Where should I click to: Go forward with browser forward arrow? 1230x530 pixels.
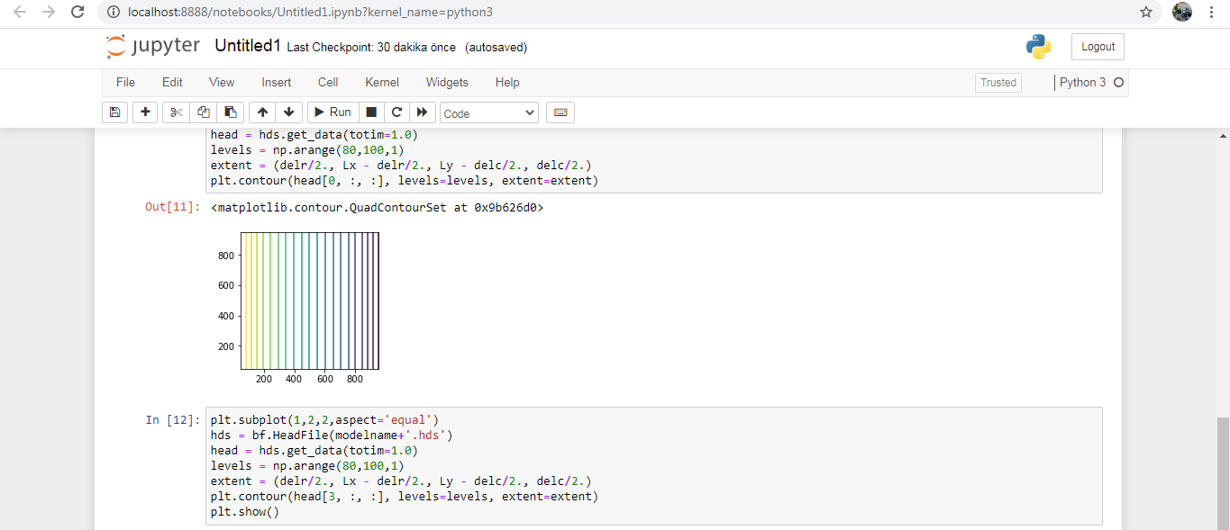49,12
